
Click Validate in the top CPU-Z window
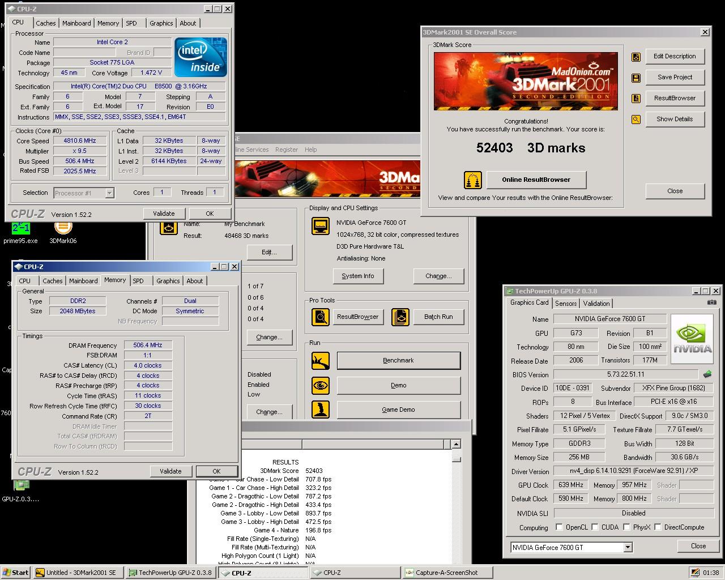click(164, 214)
